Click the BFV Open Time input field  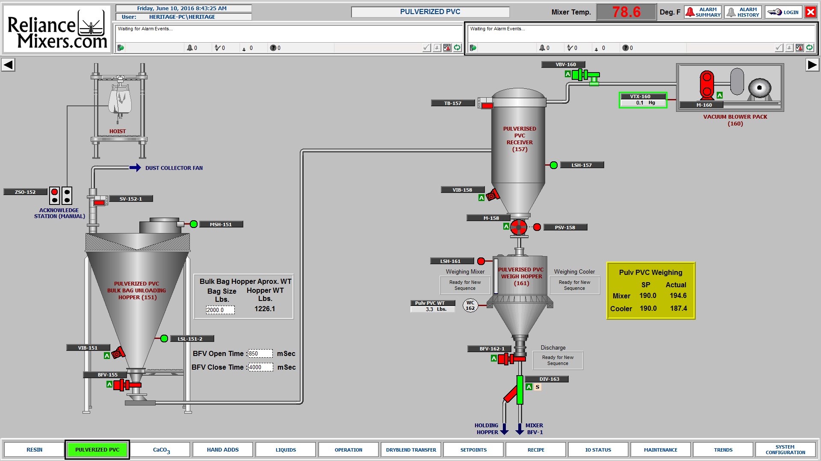click(x=260, y=354)
